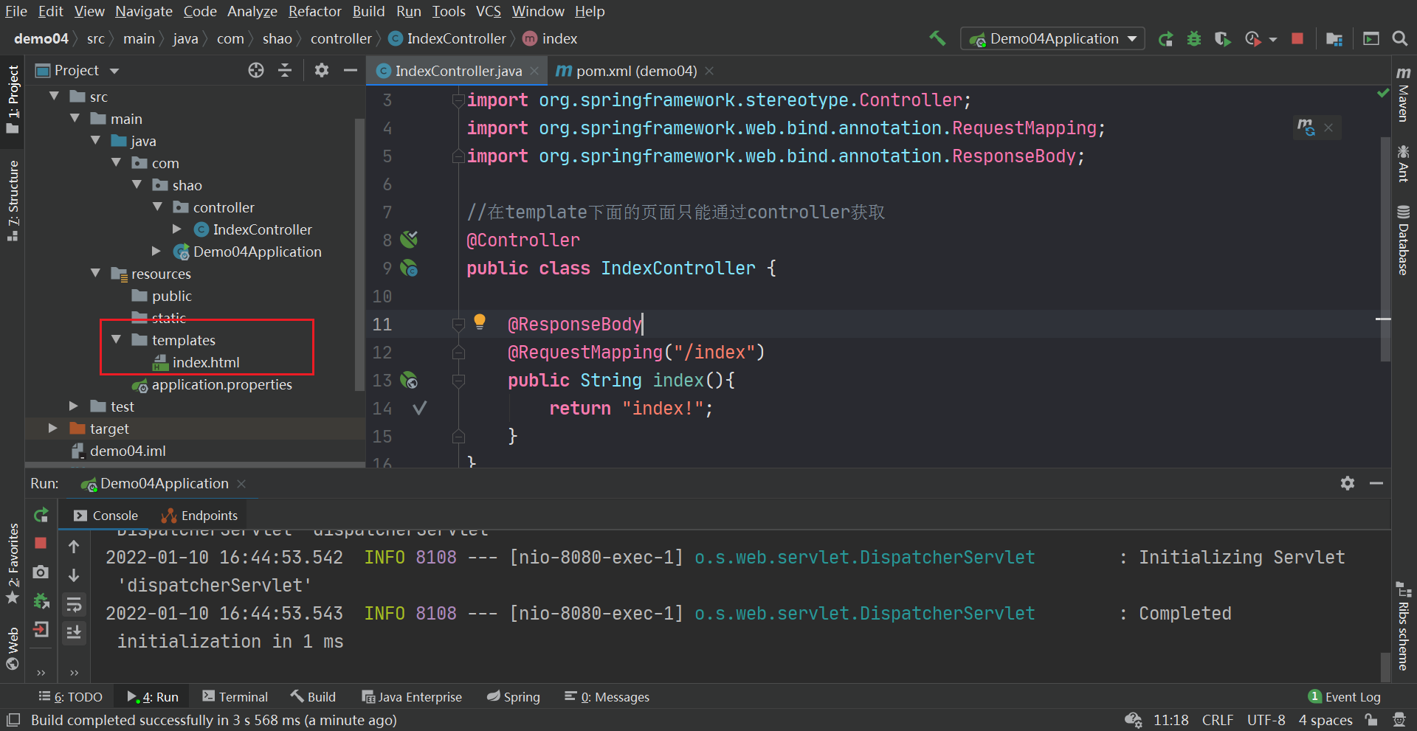This screenshot has width=1417, height=731.
Task: Click the lightbulb intention icon on line 11
Action: click(480, 321)
